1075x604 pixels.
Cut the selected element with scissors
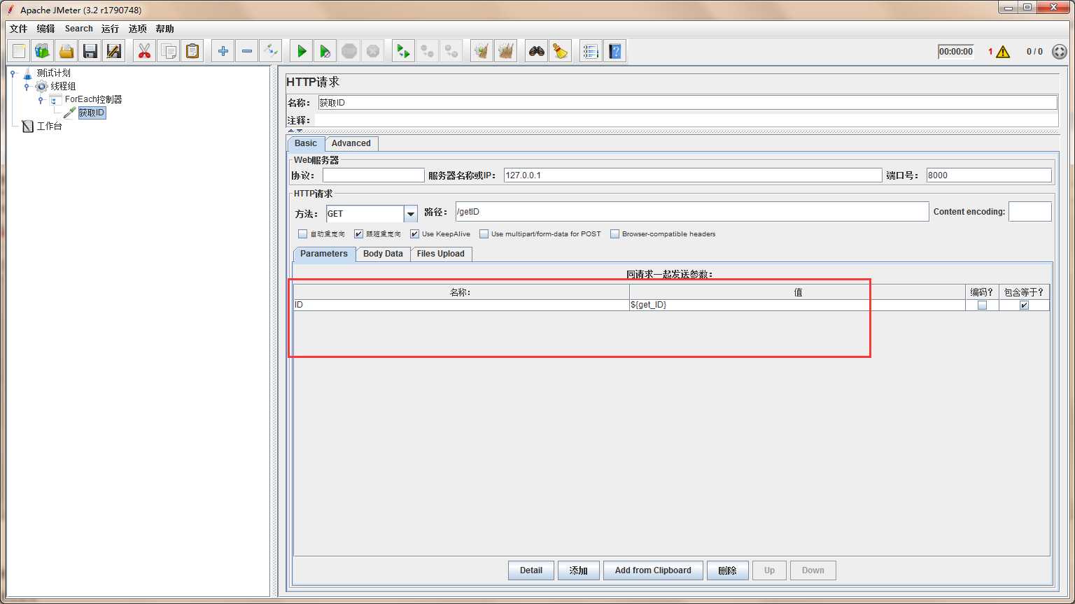point(145,51)
